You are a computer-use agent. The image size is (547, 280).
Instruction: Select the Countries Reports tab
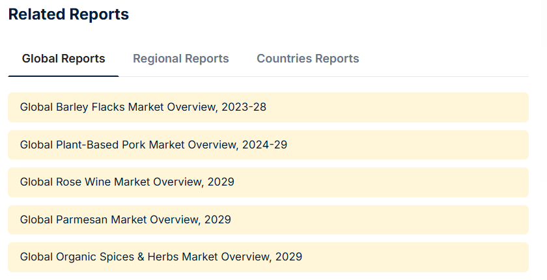pyautogui.click(x=307, y=59)
